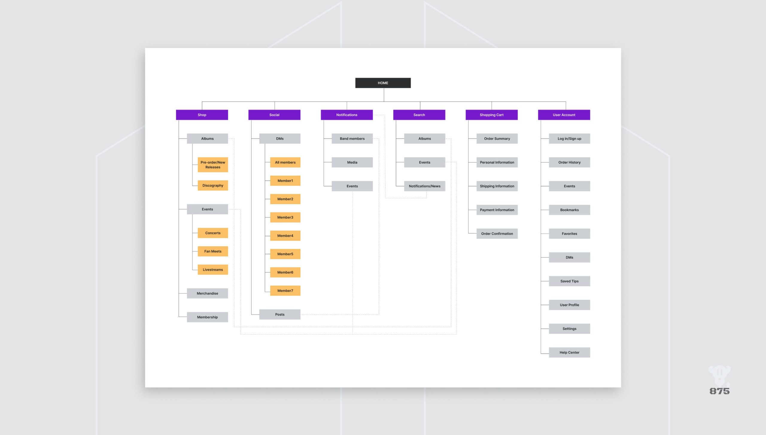766x435 pixels.
Task: Expand the Albums node under Shop
Action: 207,138
